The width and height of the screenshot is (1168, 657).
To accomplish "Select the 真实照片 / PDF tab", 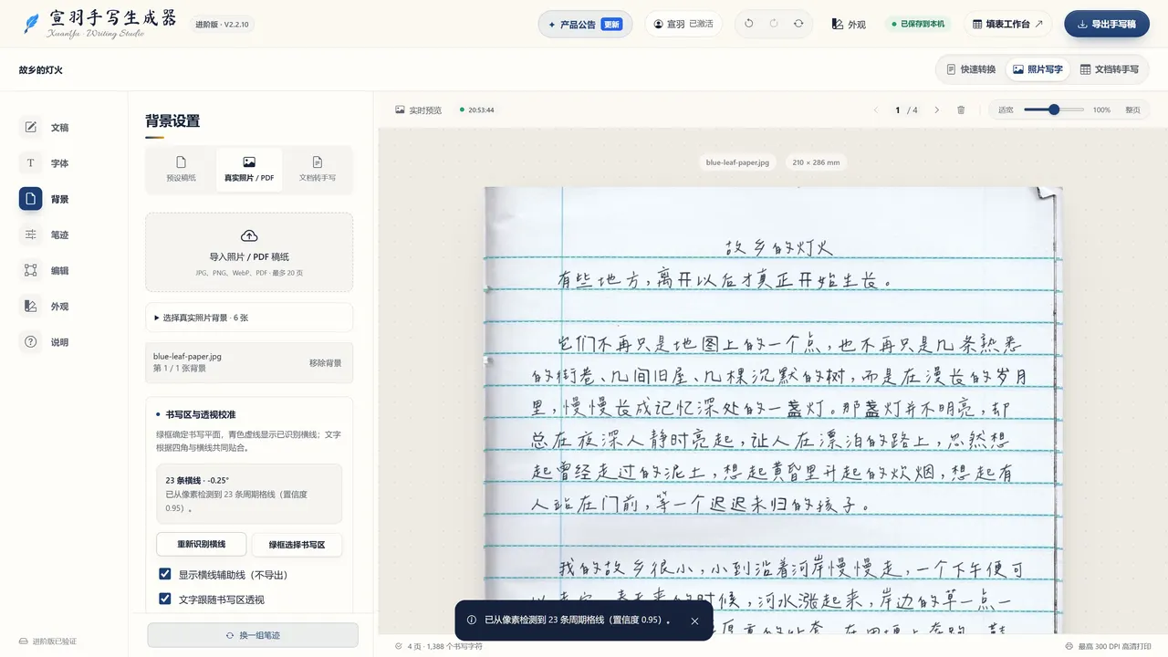I will click(x=249, y=169).
